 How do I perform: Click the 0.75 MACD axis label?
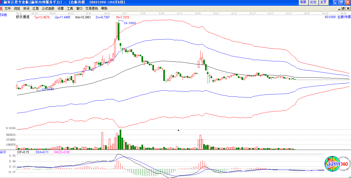12,156
